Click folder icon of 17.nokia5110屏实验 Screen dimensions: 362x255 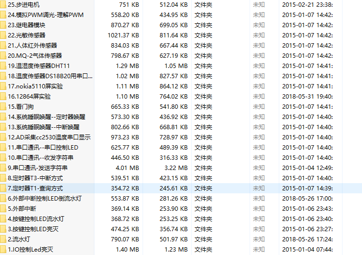[x=3, y=86]
